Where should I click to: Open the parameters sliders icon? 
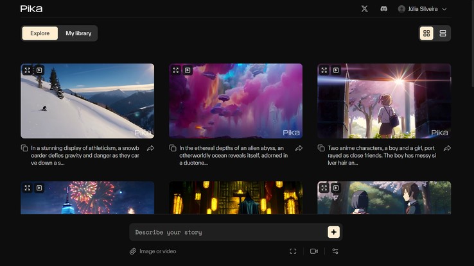coord(335,251)
